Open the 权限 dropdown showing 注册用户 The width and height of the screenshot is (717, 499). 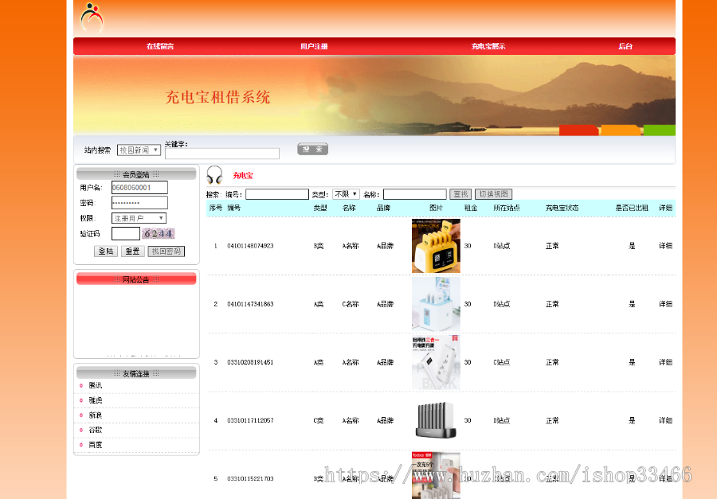point(139,216)
